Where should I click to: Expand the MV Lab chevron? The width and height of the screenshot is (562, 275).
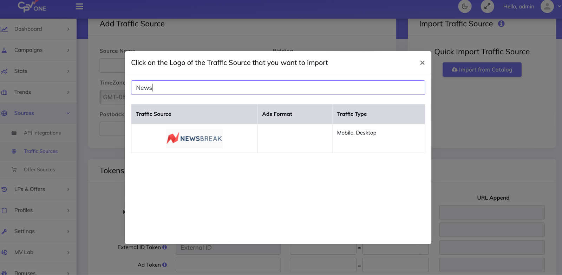tap(68, 253)
